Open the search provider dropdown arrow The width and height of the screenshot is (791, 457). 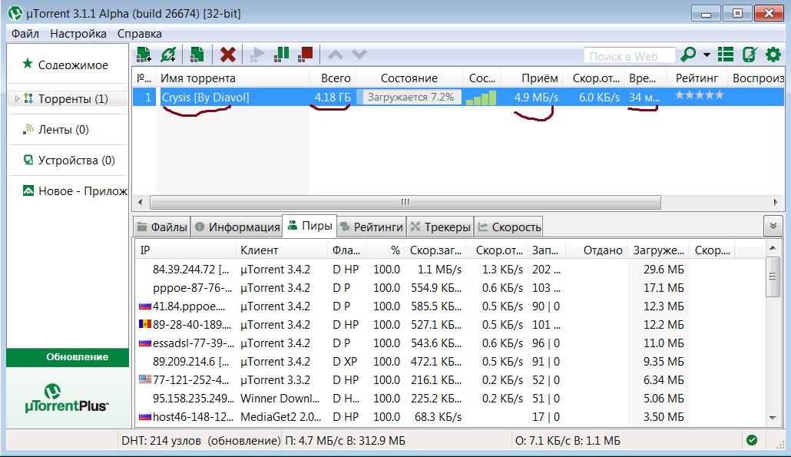pos(707,55)
